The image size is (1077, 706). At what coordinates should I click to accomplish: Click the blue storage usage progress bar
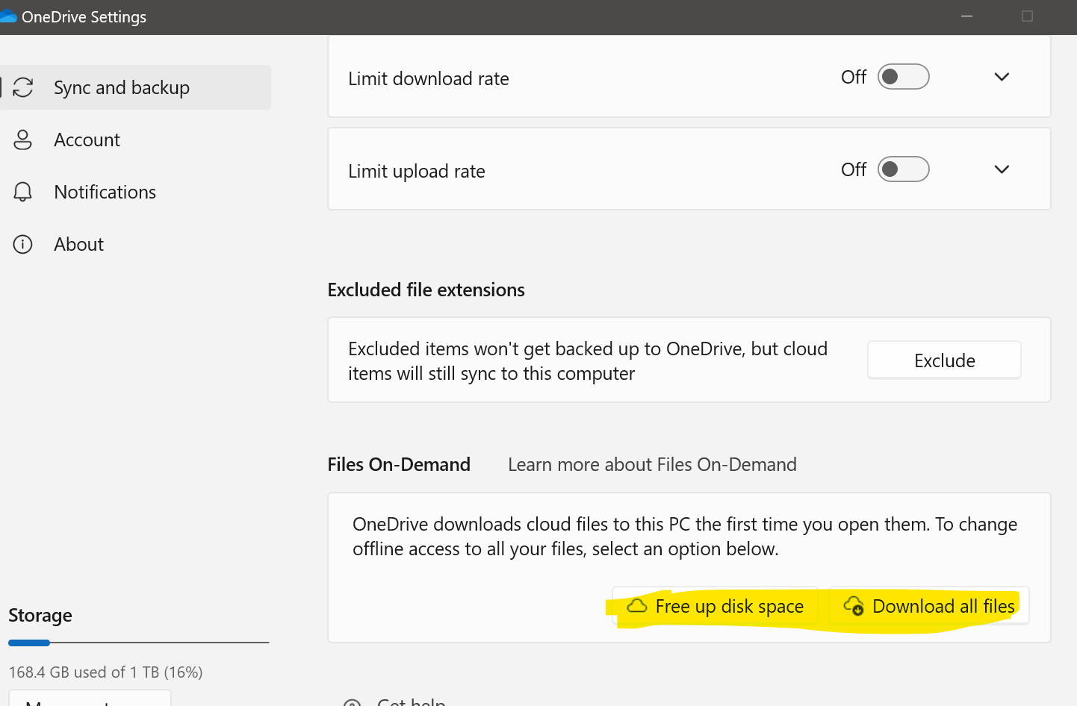pos(28,643)
